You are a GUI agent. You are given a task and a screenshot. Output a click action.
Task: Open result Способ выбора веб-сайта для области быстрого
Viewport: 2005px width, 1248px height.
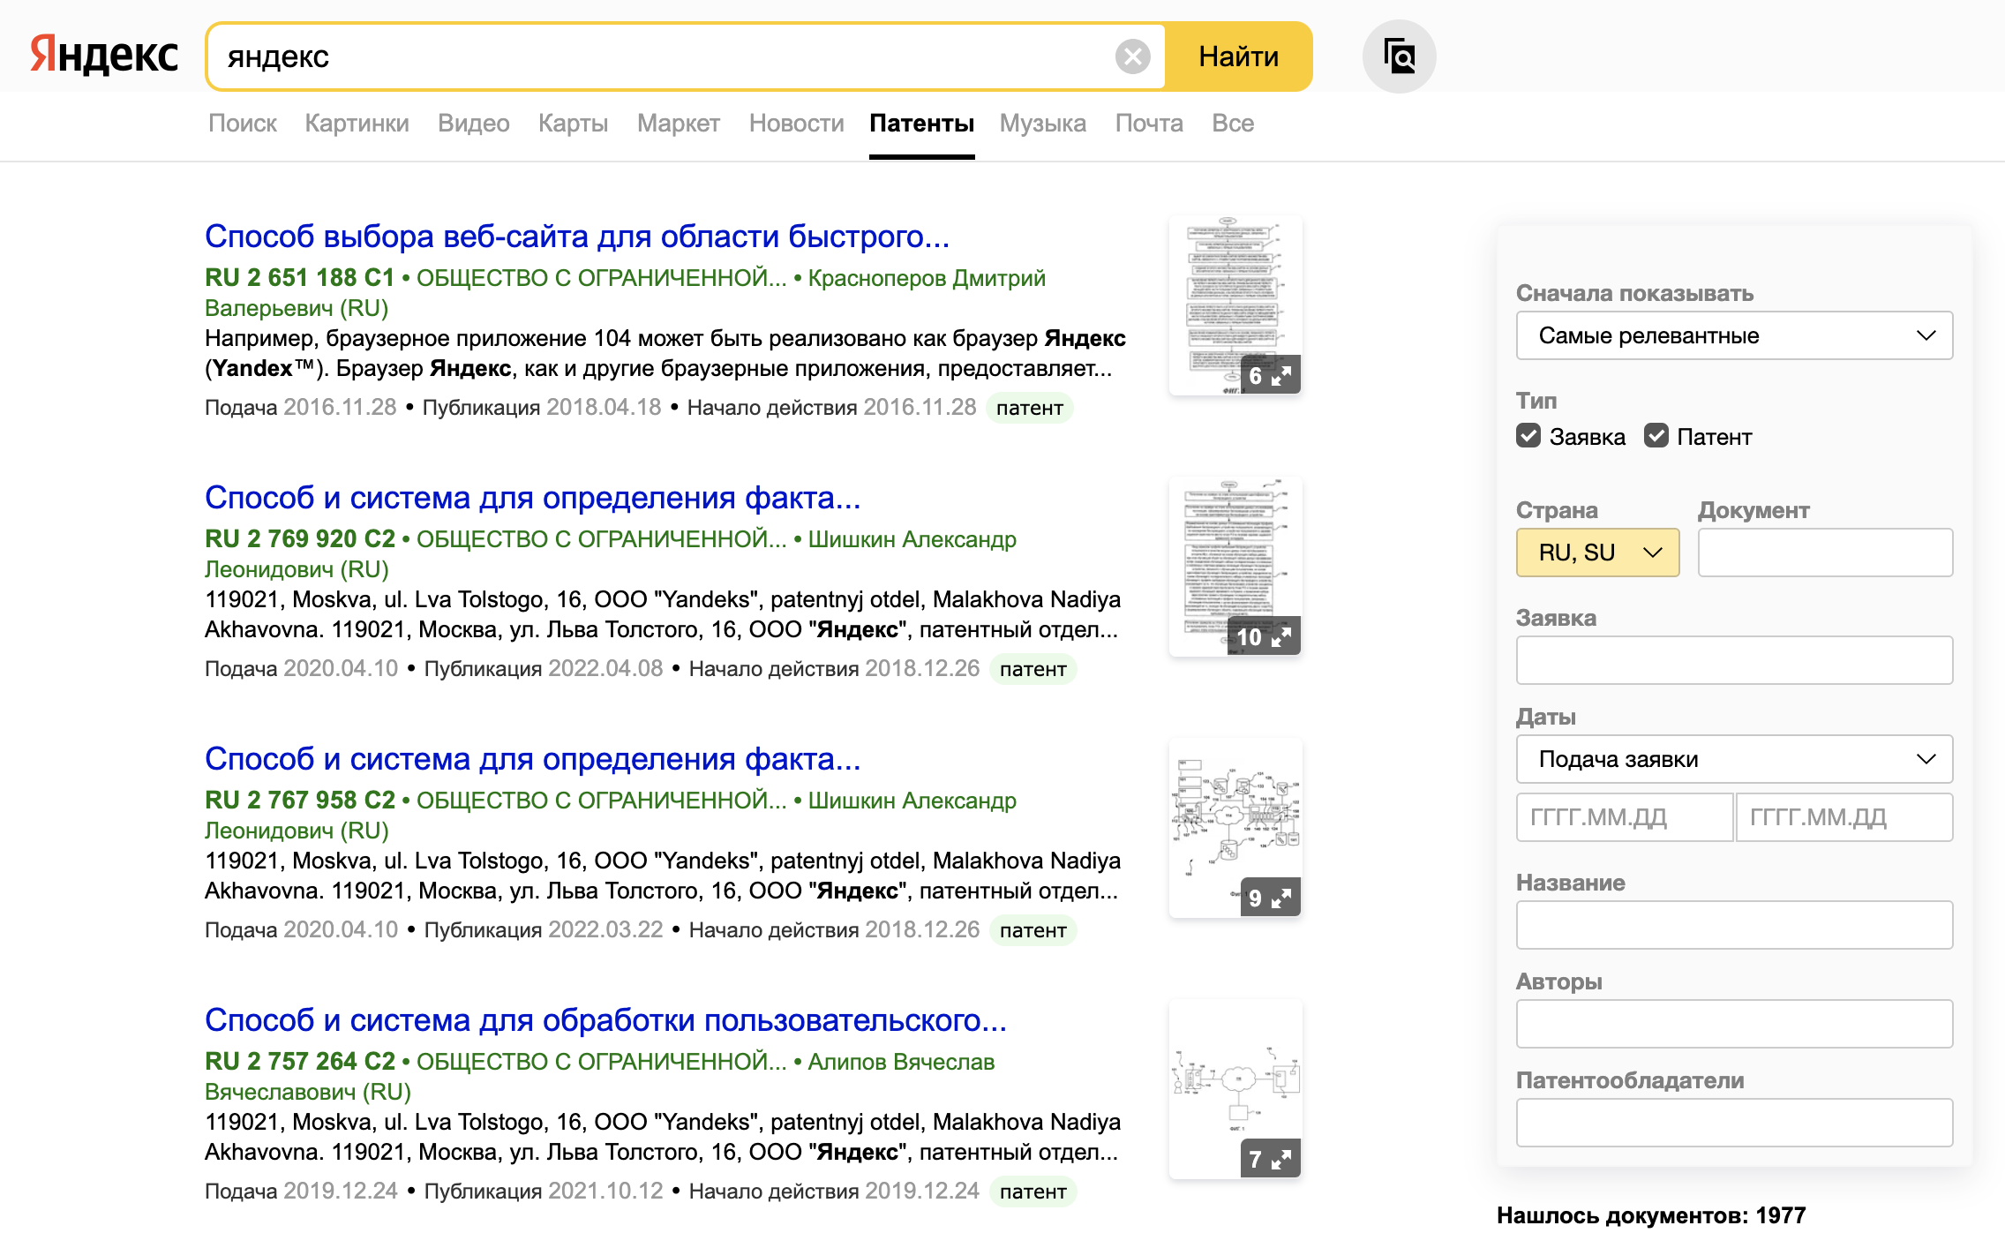577,237
